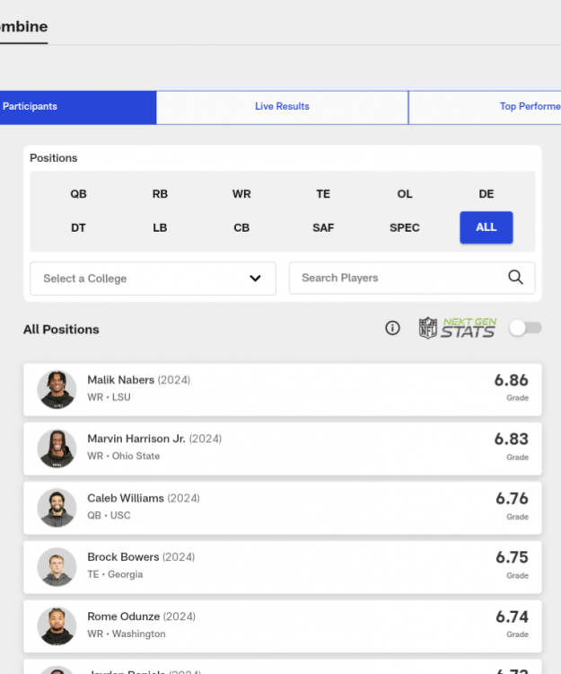Filter by SPEC position
Viewport: 561px width, 674px height.
[405, 228]
